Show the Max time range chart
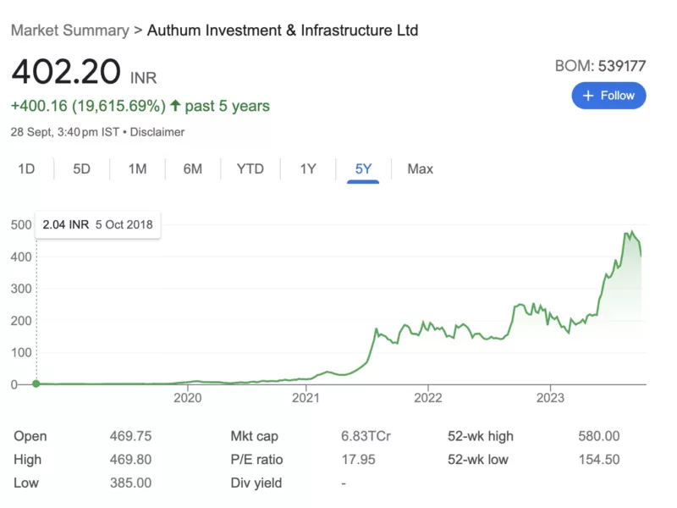Viewport: 677px width, 508px height. (x=420, y=168)
